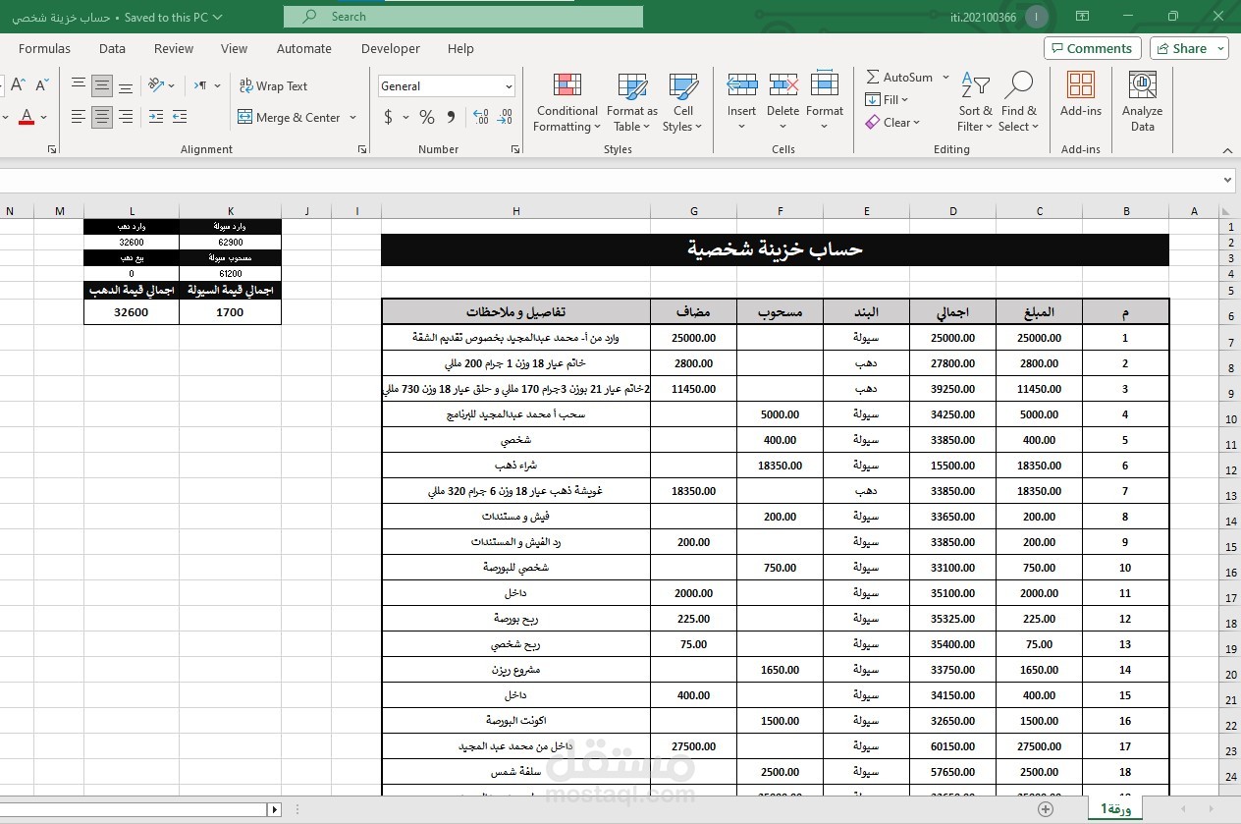Open the Review tab

pyautogui.click(x=174, y=48)
